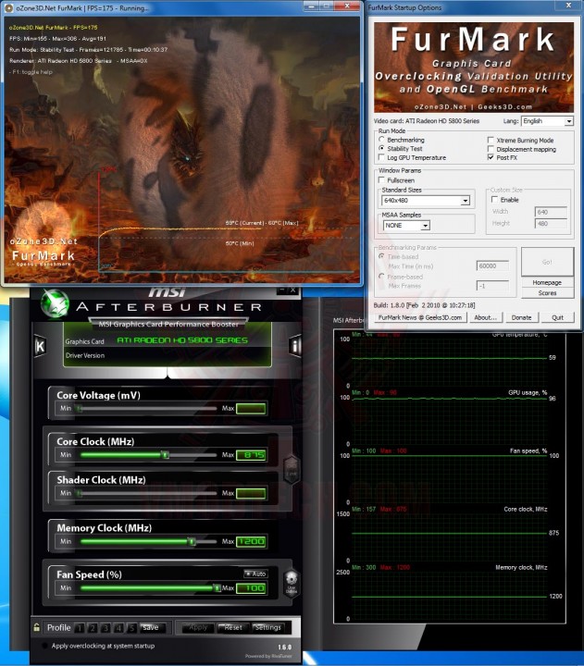Click the Core Voltage slider handle
584x666 pixels.
pos(79,409)
